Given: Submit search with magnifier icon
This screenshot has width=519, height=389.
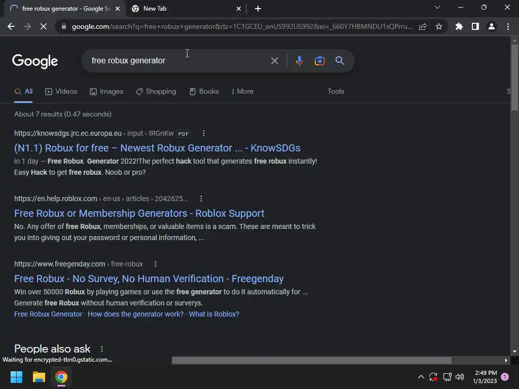Looking at the screenshot, I should click(340, 61).
